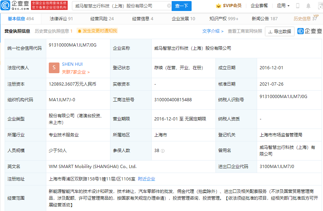Image resolution: width=323 pixels, height=211 pixels.
Task: Click the 查一下 search button
Action: click(182, 6)
